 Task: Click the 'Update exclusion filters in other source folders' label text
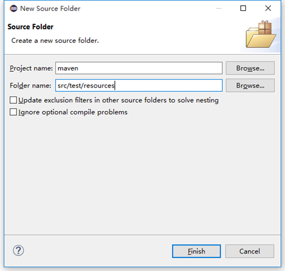click(x=118, y=100)
